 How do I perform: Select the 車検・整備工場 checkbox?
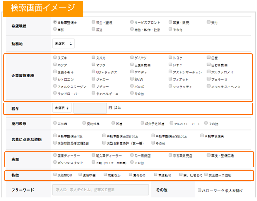(x=209, y=155)
